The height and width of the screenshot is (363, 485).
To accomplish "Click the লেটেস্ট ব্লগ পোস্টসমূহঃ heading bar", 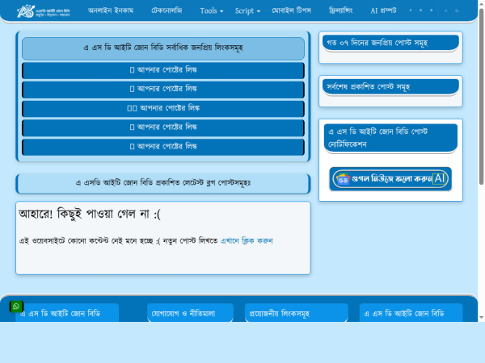I will 163,183.
